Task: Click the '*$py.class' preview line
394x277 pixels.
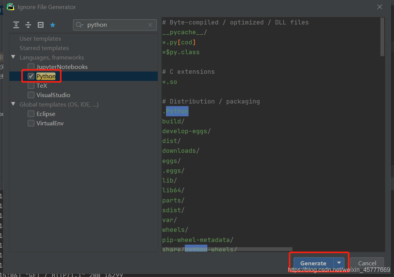Action: click(x=181, y=52)
